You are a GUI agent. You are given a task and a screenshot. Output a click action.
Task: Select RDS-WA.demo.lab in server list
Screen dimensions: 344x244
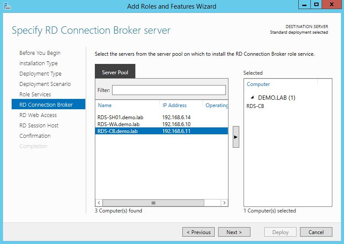pos(118,124)
